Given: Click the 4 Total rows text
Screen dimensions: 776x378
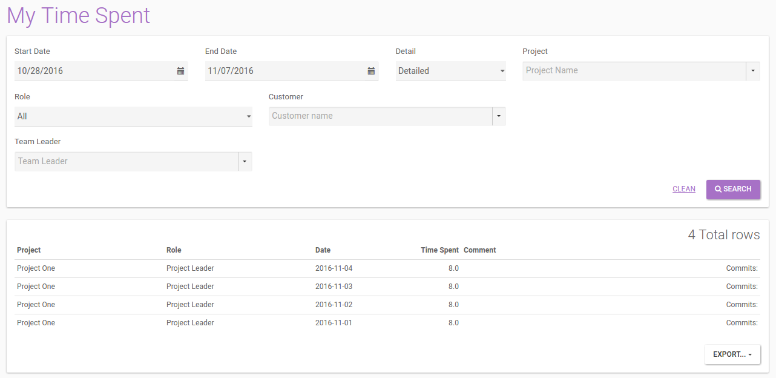Looking at the screenshot, I should click(724, 235).
